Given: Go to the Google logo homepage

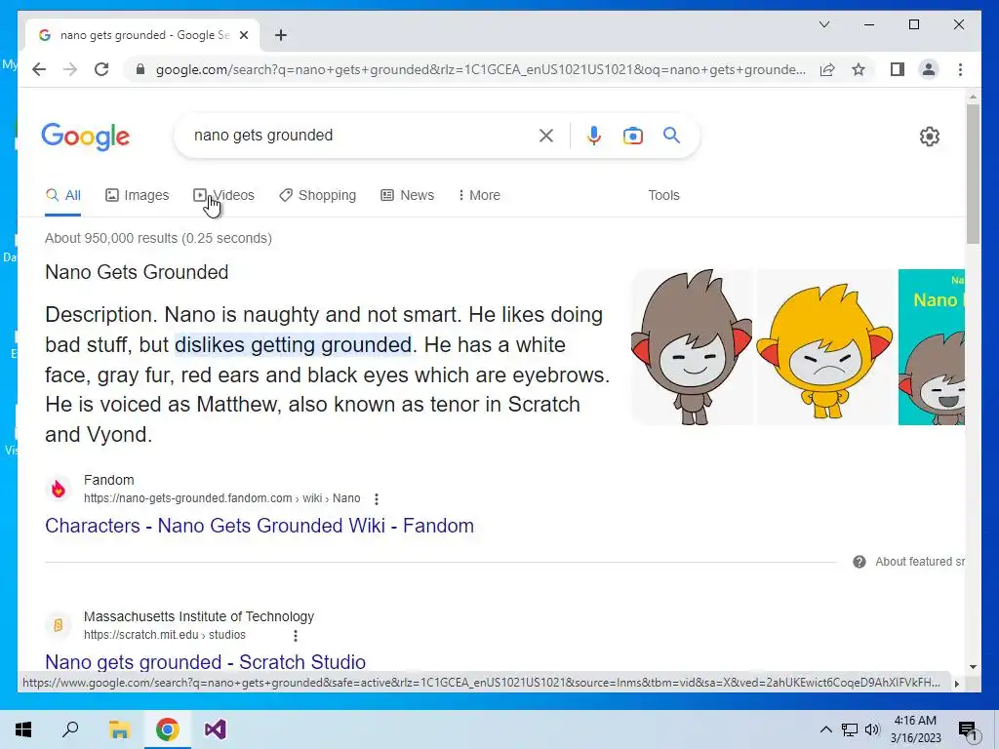Looking at the screenshot, I should pos(86,137).
